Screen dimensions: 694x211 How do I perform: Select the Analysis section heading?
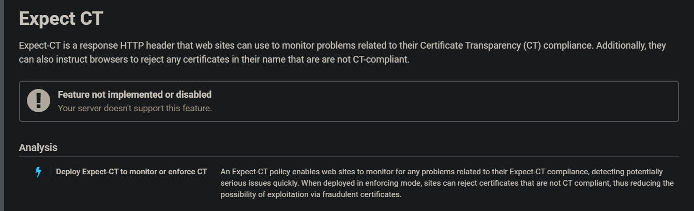click(38, 147)
